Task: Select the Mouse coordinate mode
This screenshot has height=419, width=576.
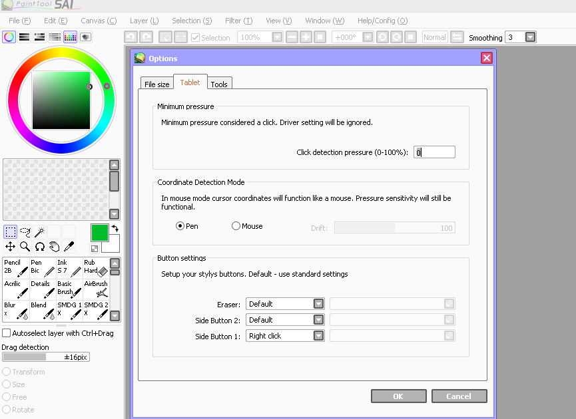Action: pyautogui.click(x=236, y=226)
